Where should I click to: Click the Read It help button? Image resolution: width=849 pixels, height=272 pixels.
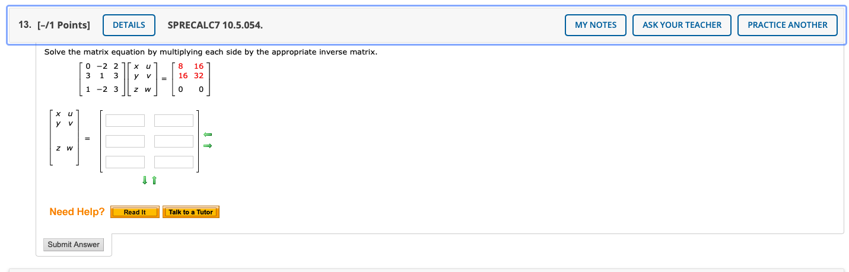point(135,212)
